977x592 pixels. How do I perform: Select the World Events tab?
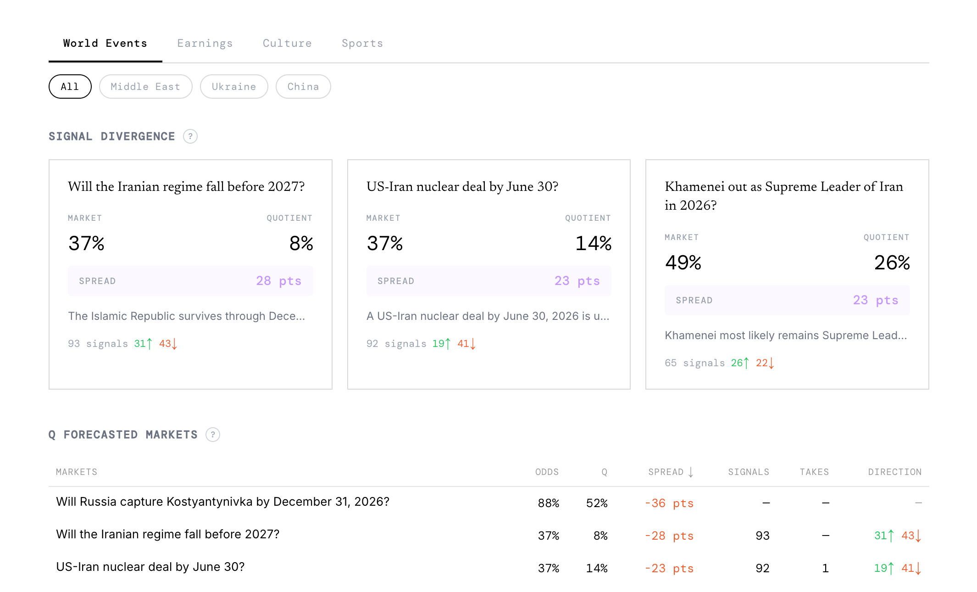pyautogui.click(x=105, y=44)
